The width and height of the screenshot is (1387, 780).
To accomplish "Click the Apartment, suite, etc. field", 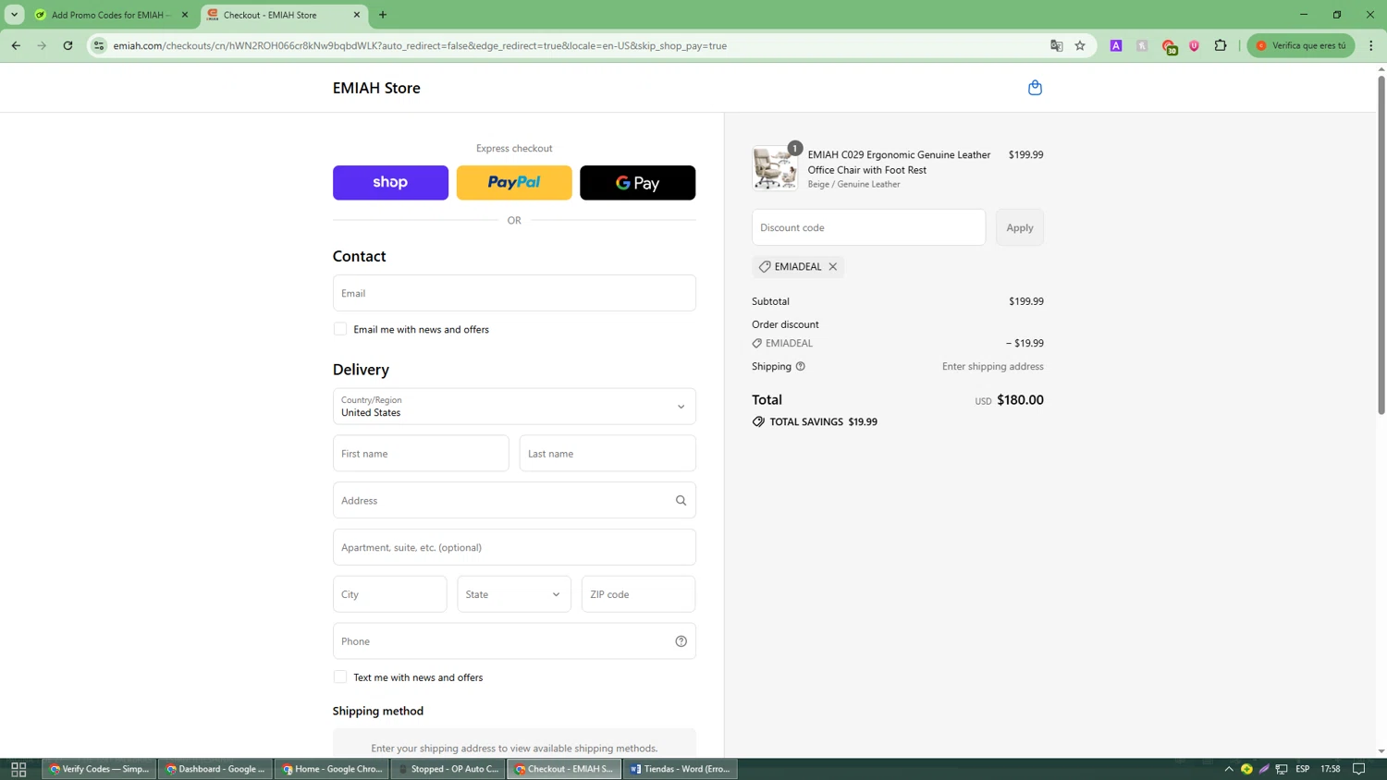I will pyautogui.click(x=514, y=547).
